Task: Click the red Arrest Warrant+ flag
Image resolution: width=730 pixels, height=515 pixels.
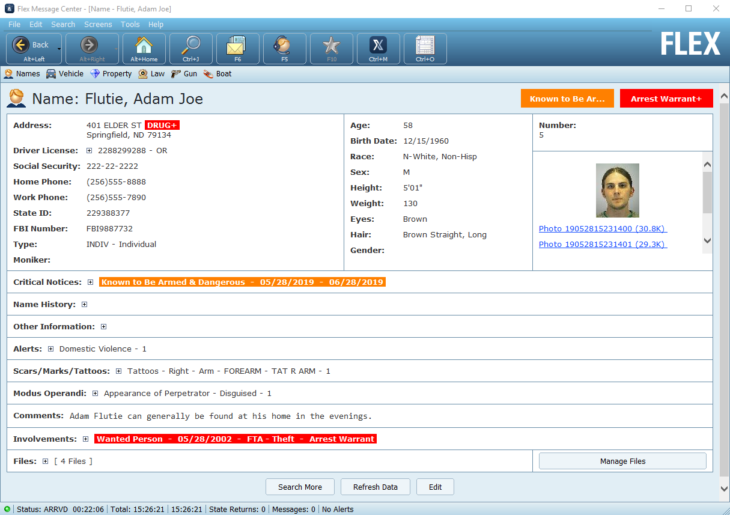Action: 666,99
